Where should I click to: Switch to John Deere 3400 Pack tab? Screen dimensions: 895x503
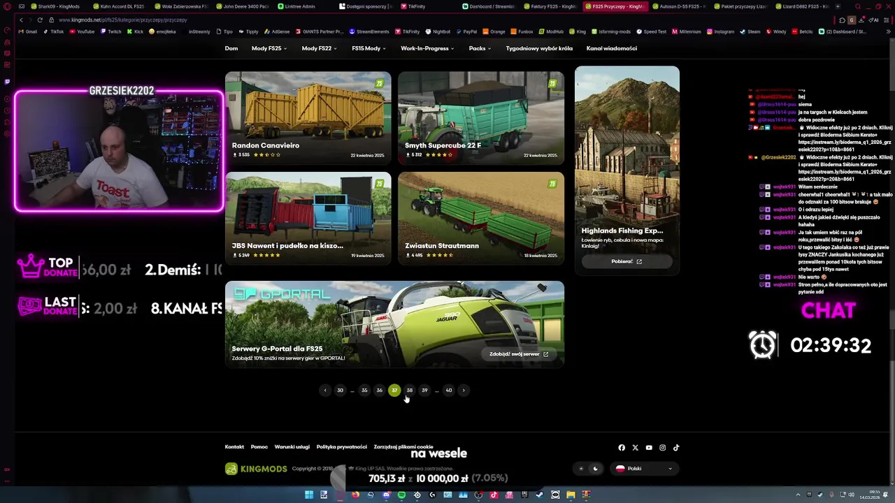click(x=242, y=6)
